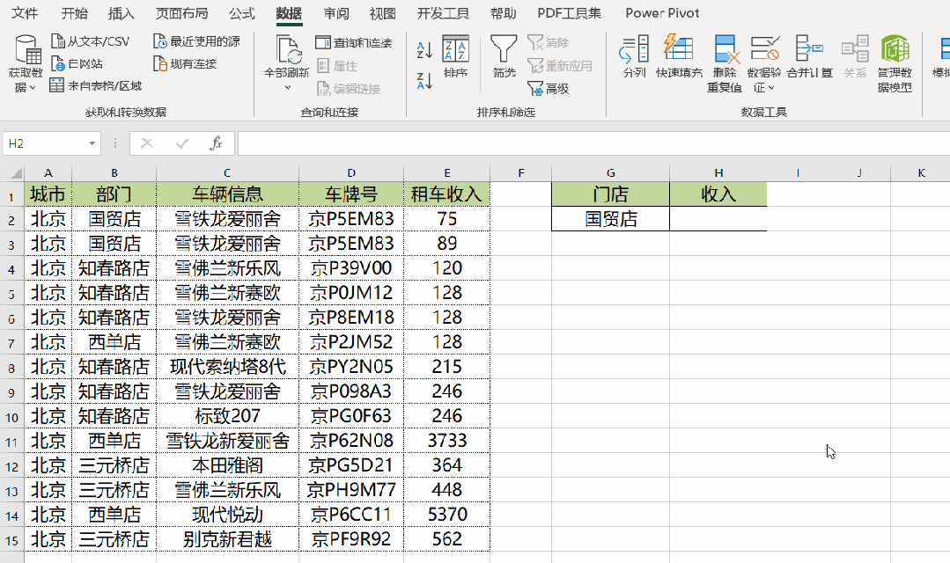The height and width of the screenshot is (563, 950).
Task: Select cell H2 in the worksheet
Action: pyautogui.click(x=718, y=218)
